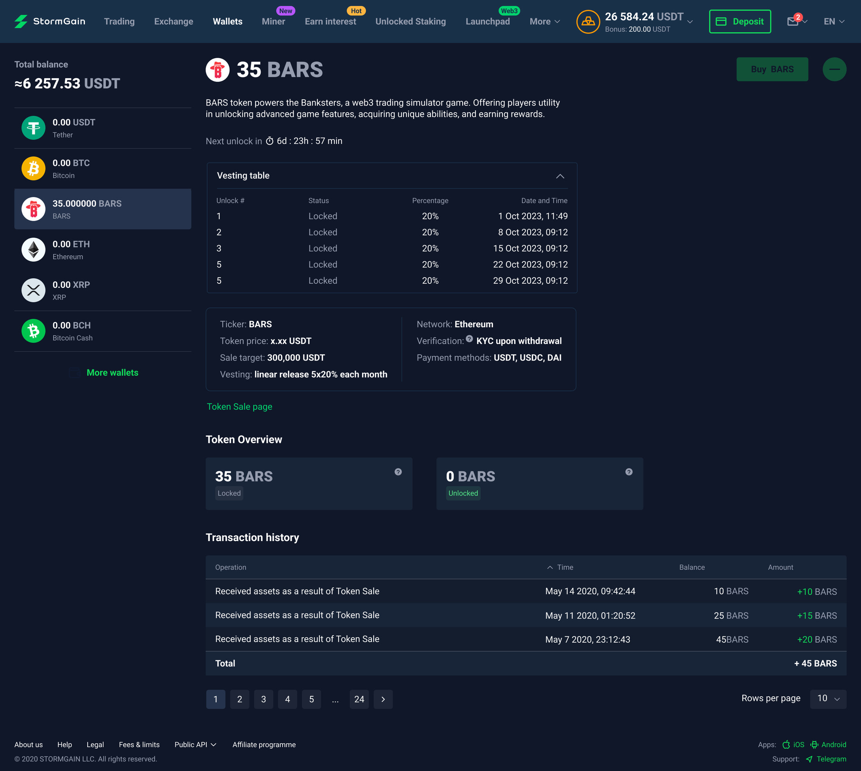Image resolution: width=861 pixels, height=771 pixels.
Task: Go to transactions page 2
Action: 240,699
